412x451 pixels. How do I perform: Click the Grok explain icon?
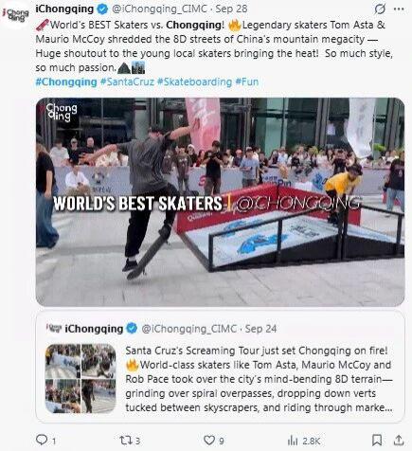(x=380, y=9)
